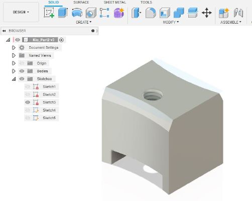Collapse the Kio_Part2 root node
Image resolution: width=252 pixels, height=201 pixels.
pos(8,40)
